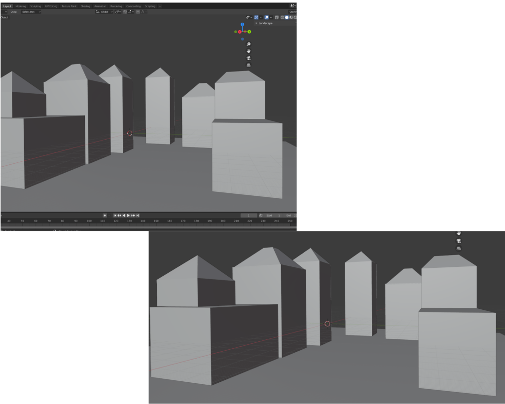Screen dimensions: 505x404
Task: Switch to the Modeling workspace tab
Action: pyautogui.click(x=21, y=6)
